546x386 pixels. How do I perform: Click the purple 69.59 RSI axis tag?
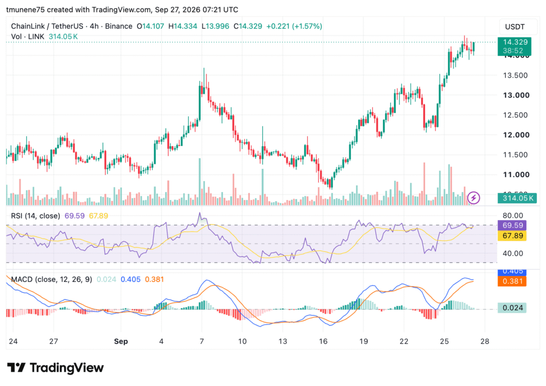click(512, 225)
